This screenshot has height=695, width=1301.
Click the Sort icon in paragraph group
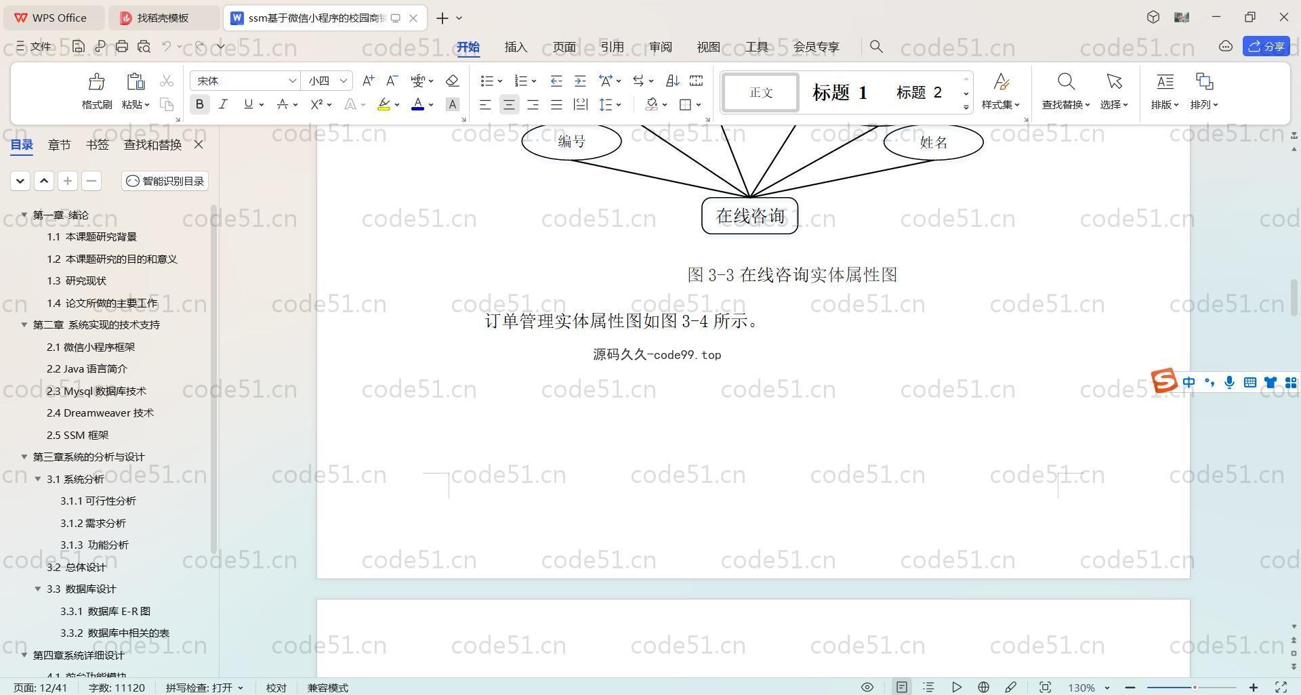click(x=672, y=81)
